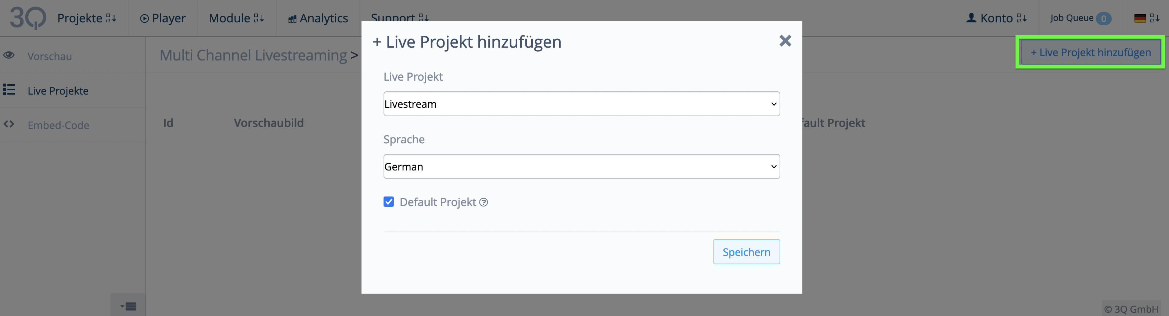Image resolution: width=1169 pixels, height=316 pixels.
Task: Click the Job Queue count badge
Action: point(1104,19)
